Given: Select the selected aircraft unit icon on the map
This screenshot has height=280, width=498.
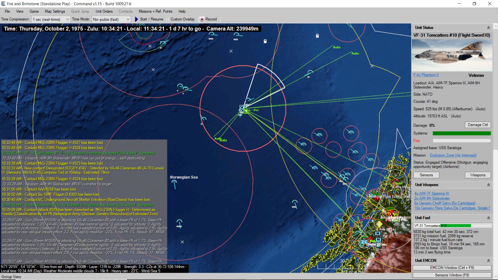Looking at the screenshot, I should pos(243,108).
